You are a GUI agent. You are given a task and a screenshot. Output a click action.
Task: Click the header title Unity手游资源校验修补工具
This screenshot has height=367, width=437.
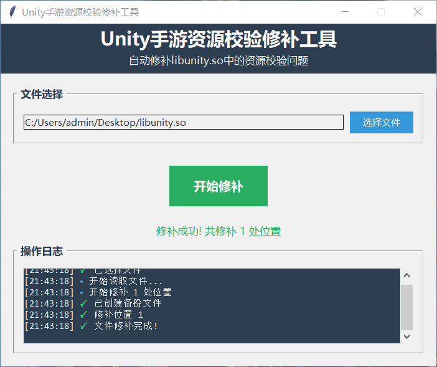[218, 39]
